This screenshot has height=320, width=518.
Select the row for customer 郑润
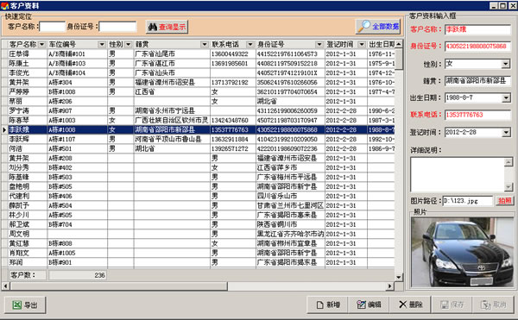pos(199,262)
